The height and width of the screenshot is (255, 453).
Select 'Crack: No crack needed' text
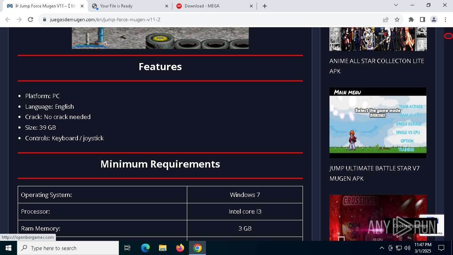(x=58, y=117)
